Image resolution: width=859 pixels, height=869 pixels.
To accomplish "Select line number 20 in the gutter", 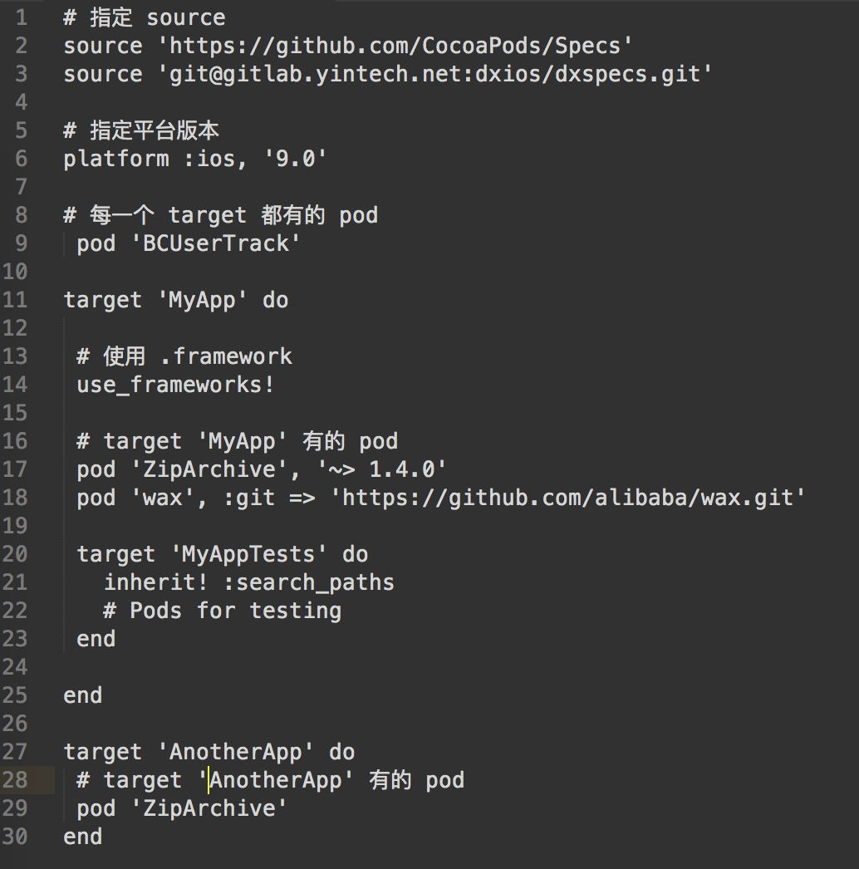I will [x=15, y=554].
